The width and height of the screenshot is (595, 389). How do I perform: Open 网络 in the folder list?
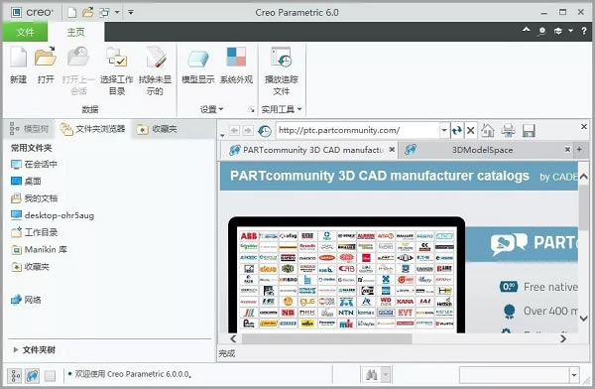[x=26, y=300]
